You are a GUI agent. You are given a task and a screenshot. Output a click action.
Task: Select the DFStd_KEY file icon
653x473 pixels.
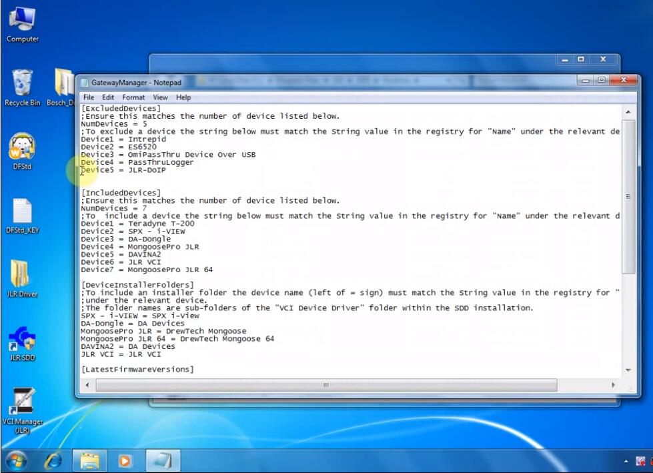point(23,215)
